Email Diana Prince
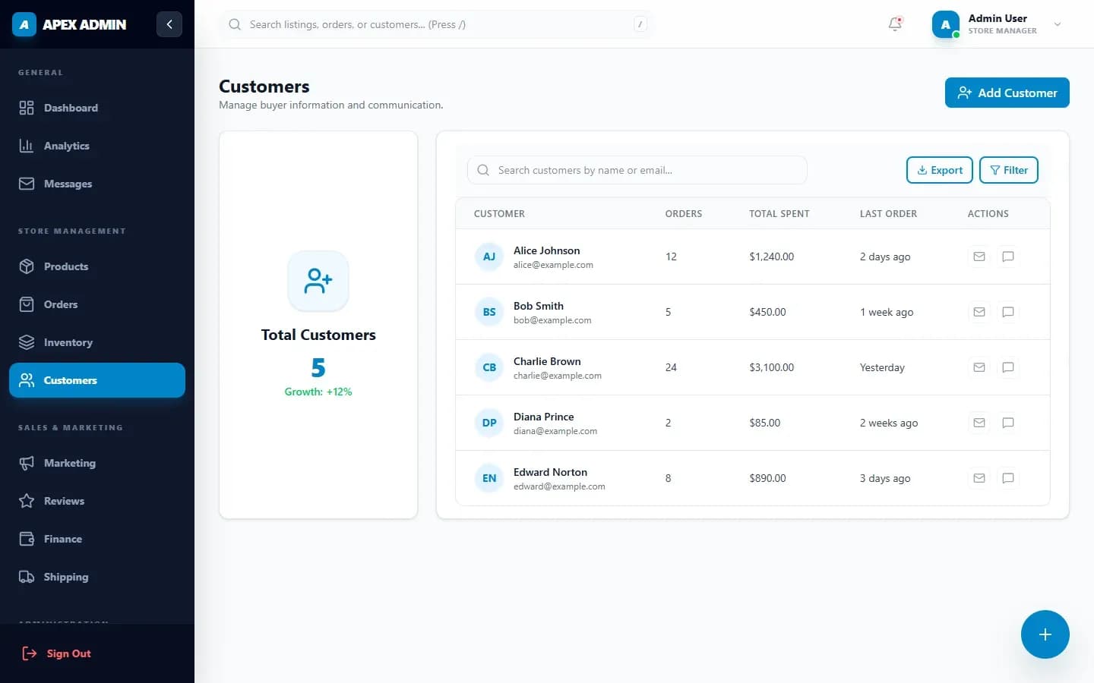This screenshot has width=1094, height=683. pyautogui.click(x=979, y=423)
